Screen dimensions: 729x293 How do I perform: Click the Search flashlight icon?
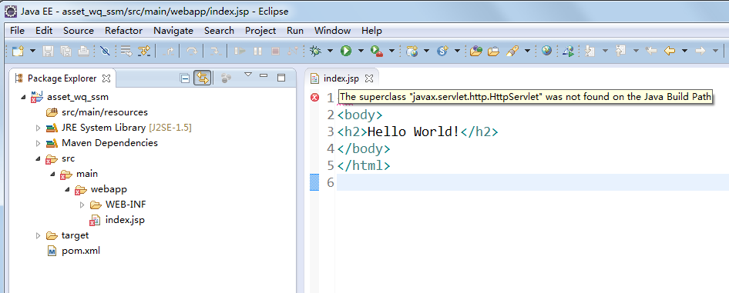[512, 51]
